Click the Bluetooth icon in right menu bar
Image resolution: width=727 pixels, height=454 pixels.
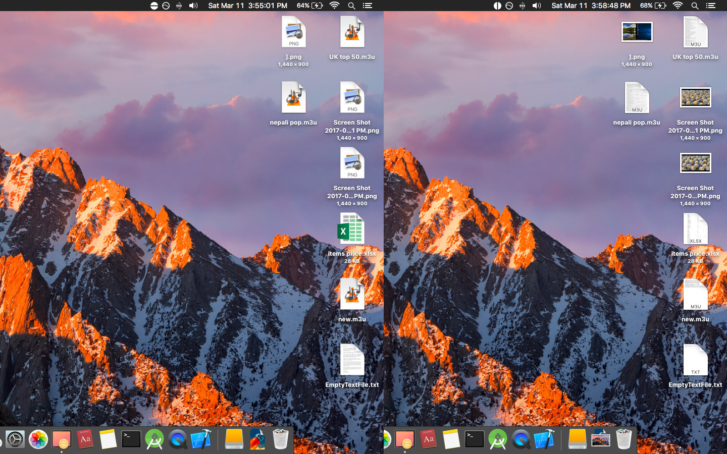click(x=522, y=6)
